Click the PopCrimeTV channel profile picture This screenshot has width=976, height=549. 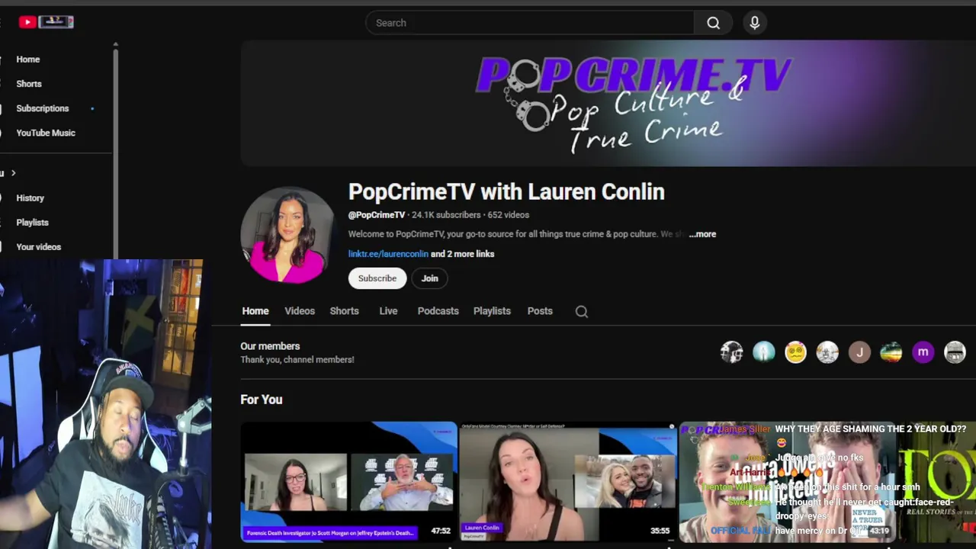tap(287, 235)
